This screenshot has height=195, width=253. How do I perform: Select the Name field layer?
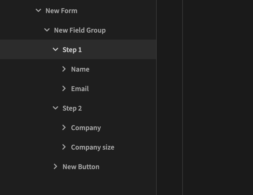coord(80,69)
